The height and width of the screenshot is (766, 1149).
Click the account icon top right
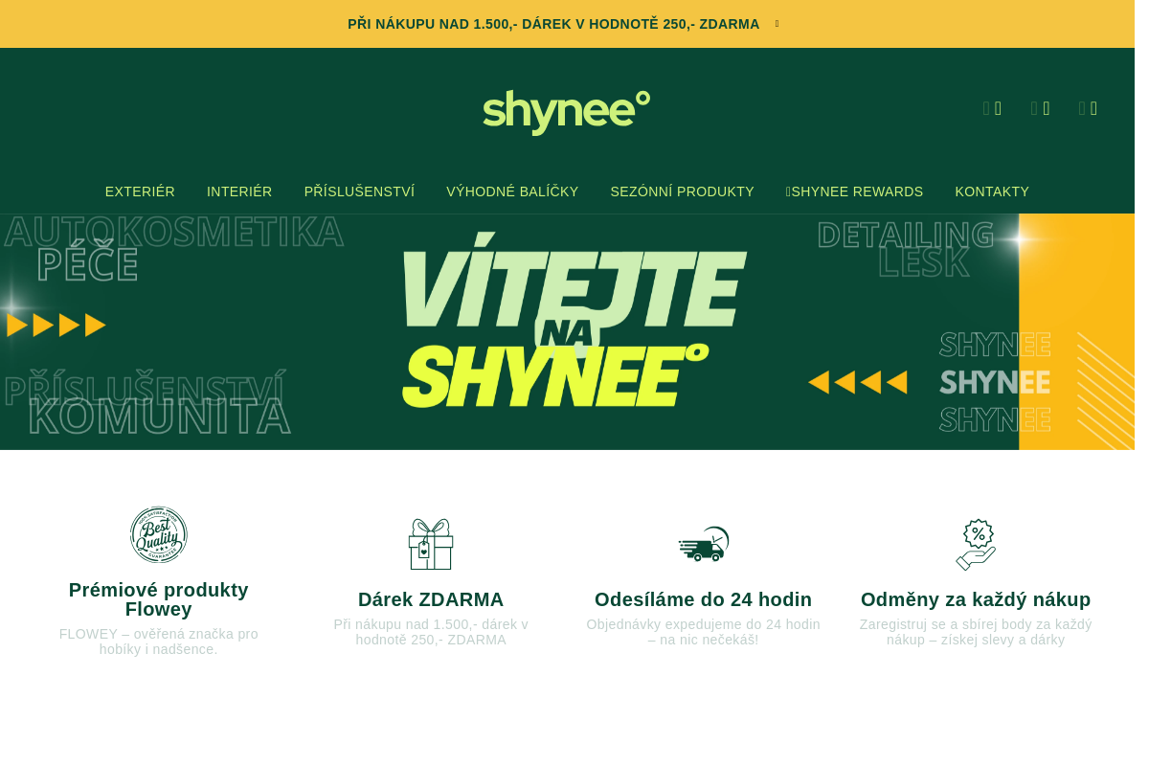pos(1041,107)
